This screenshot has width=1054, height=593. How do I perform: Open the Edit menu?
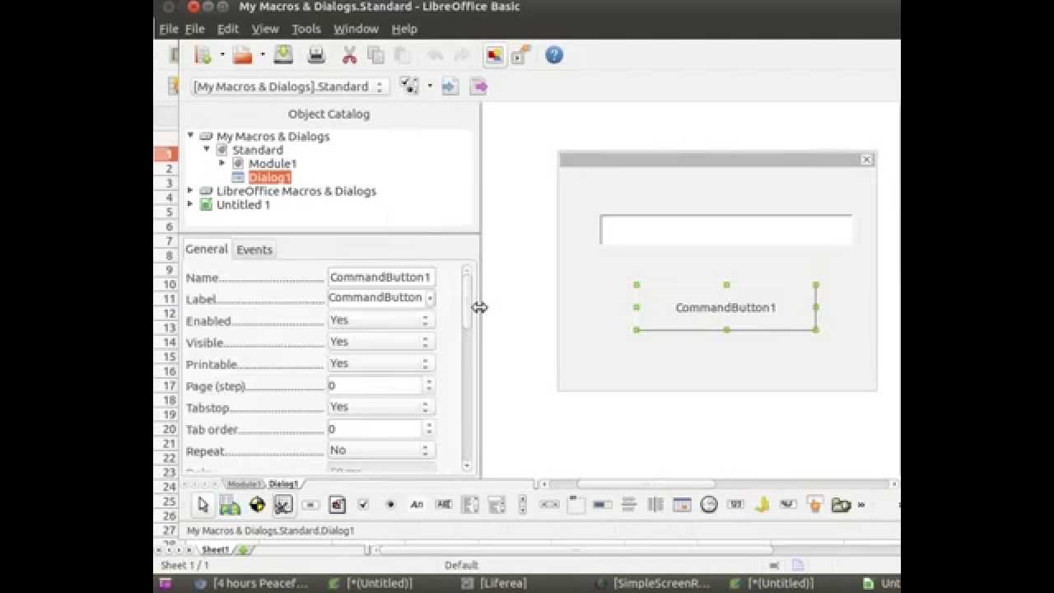[228, 29]
